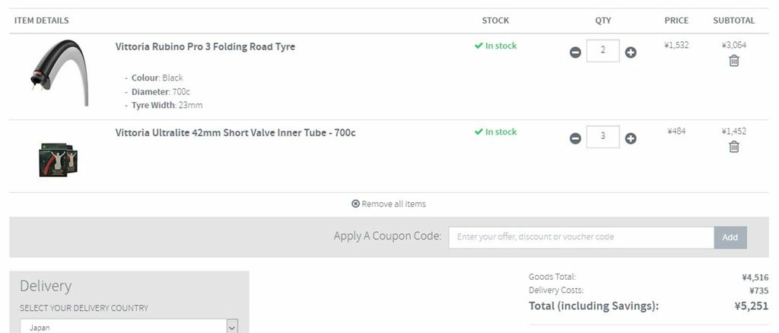Viewport: 779px width, 333px height.
Task: Click the inner tube product thumbnail
Action: [x=58, y=160]
